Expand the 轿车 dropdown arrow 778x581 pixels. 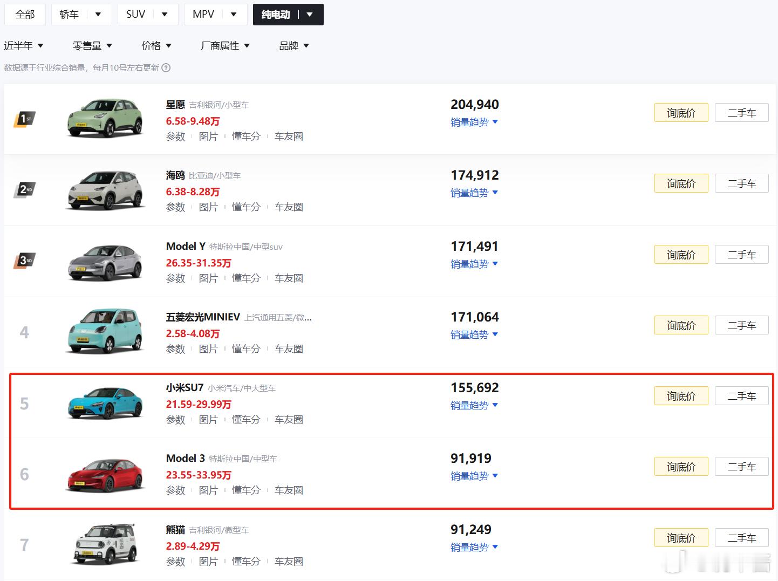[x=98, y=15]
